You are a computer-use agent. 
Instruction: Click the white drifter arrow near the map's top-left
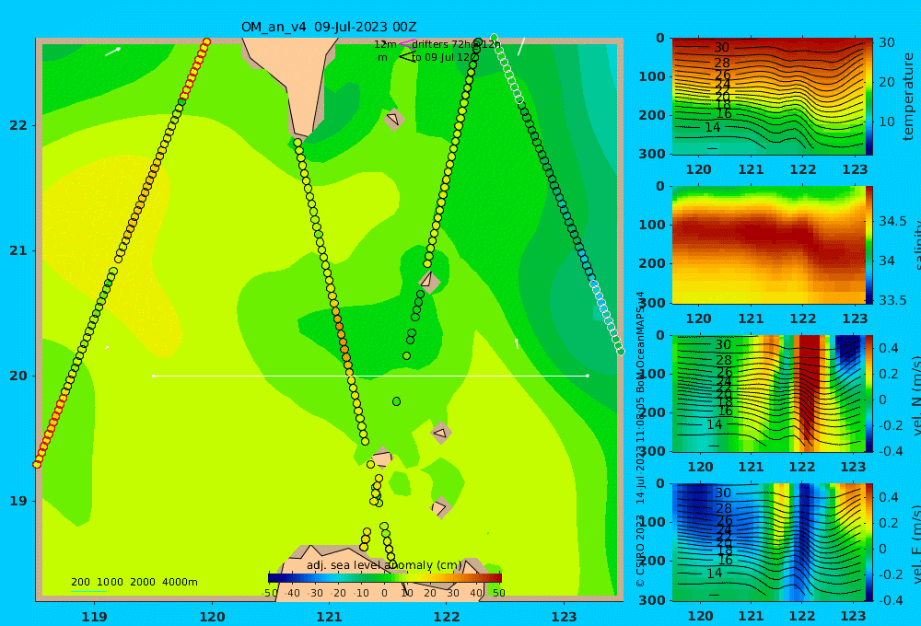pyautogui.click(x=112, y=52)
